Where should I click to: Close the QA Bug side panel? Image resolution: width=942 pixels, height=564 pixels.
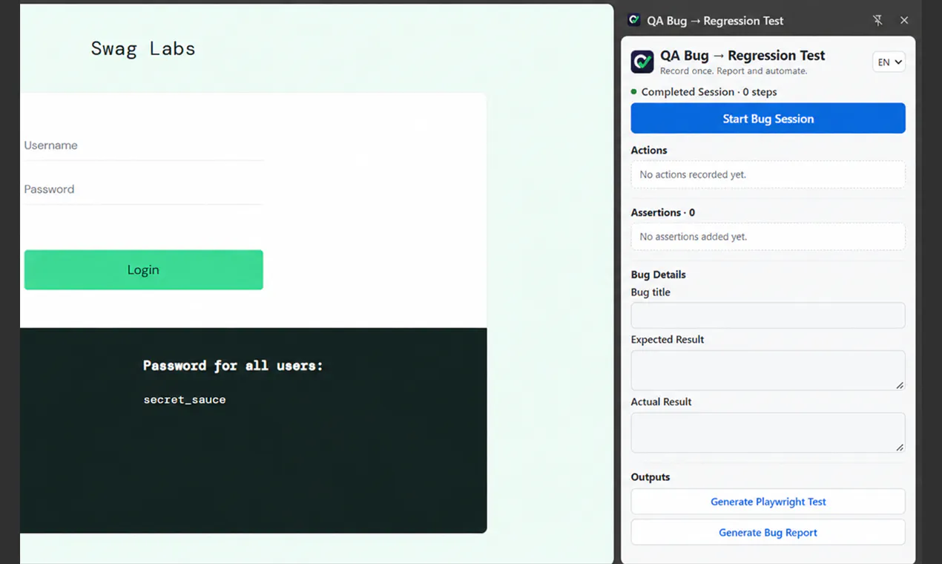(904, 21)
